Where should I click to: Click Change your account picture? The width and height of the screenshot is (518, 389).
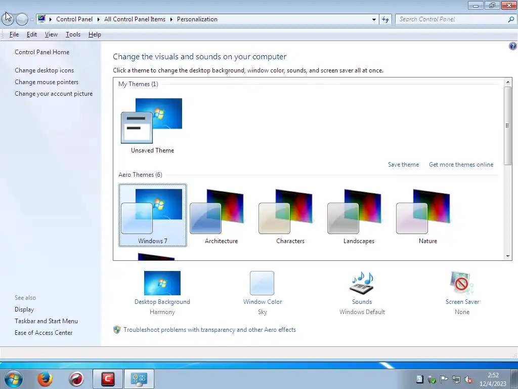pos(54,94)
